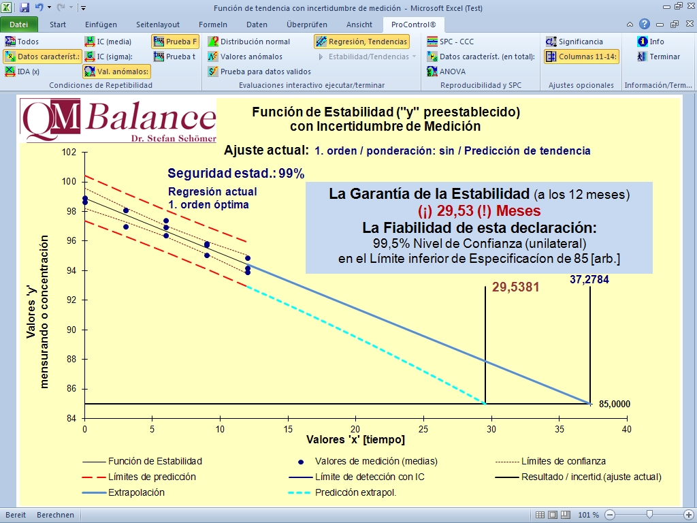The height and width of the screenshot is (523, 697).
Task: Toggle the Prueba F option
Action: tap(175, 42)
